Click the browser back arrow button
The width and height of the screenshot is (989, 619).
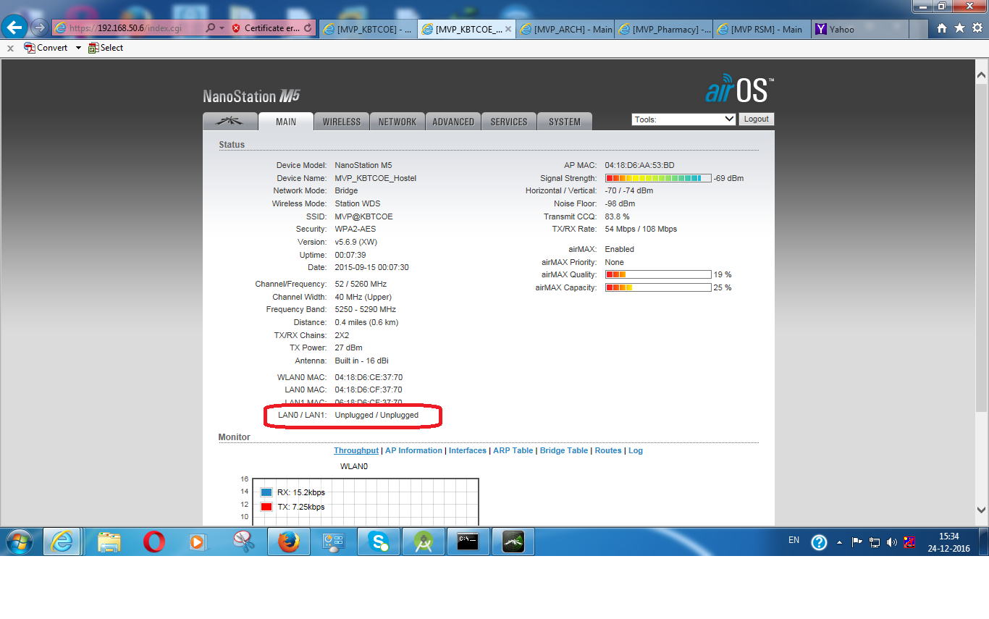(14, 28)
